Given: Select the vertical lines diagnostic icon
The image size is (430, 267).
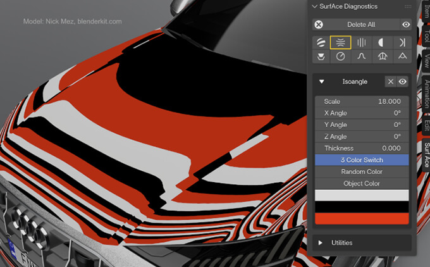Looking at the screenshot, I should tap(362, 42).
